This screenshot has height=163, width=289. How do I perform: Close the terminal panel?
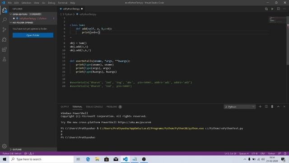point(284,107)
